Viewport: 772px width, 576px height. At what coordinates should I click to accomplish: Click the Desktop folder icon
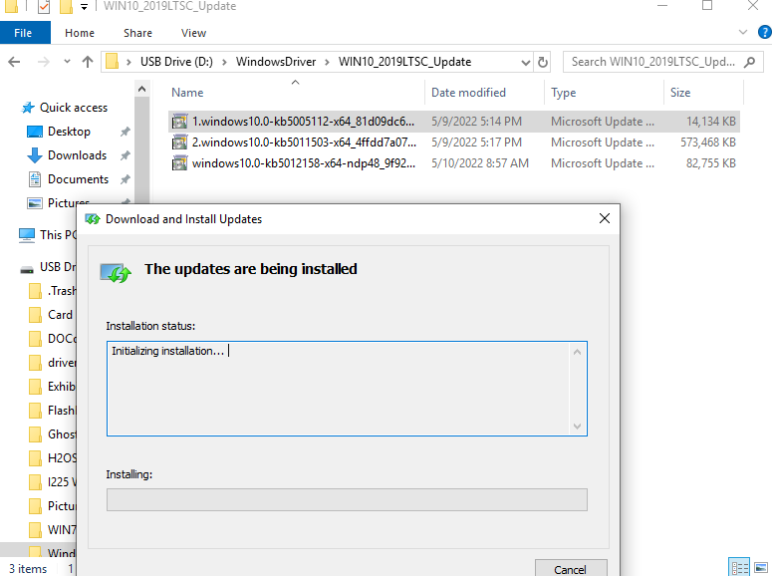(x=35, y=132)
